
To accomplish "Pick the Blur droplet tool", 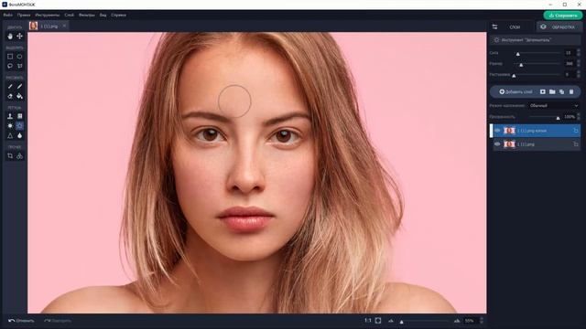I will click(x=20, y=136).
